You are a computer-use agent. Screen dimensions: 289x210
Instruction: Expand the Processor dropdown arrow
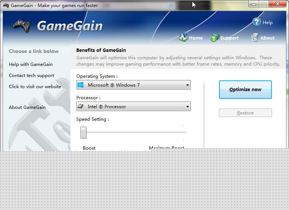187,106
